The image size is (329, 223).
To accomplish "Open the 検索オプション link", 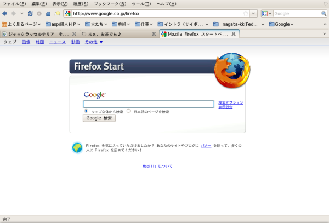I will click(231, 102).
